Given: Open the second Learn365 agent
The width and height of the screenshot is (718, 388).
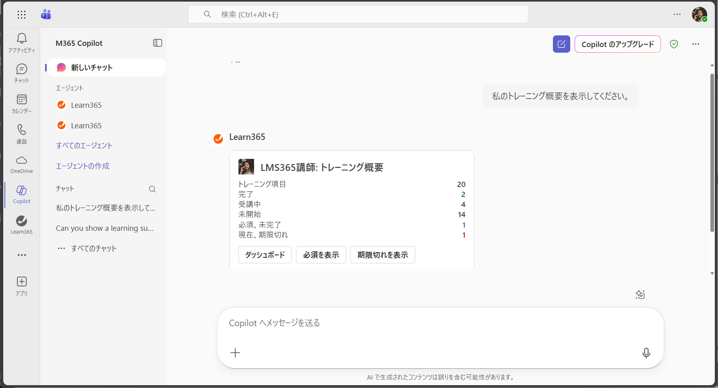Looking at the screenshot, I should point(106,125).
